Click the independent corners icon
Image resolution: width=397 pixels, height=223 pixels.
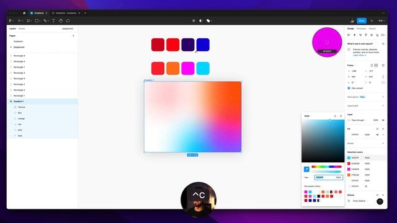383,82
